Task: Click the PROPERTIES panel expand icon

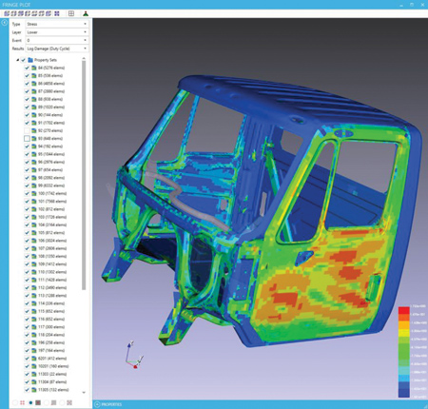Action: tap(97, 404)
